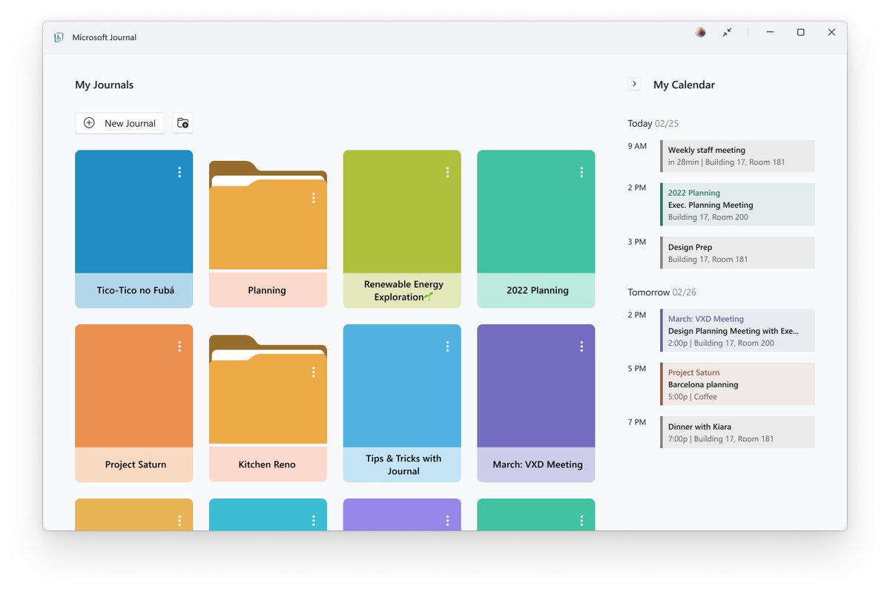Click the My Calendar heading
Screen dimensions: 890x595
[x=684, y=85]
